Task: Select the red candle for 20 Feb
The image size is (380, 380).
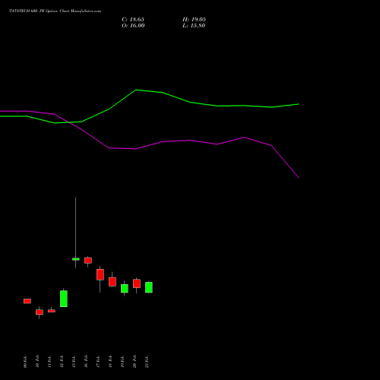Action: (137, 283)
